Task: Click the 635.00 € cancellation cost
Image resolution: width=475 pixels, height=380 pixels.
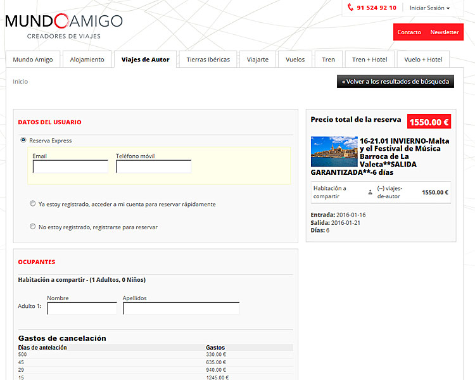Action: coord(216,362)
